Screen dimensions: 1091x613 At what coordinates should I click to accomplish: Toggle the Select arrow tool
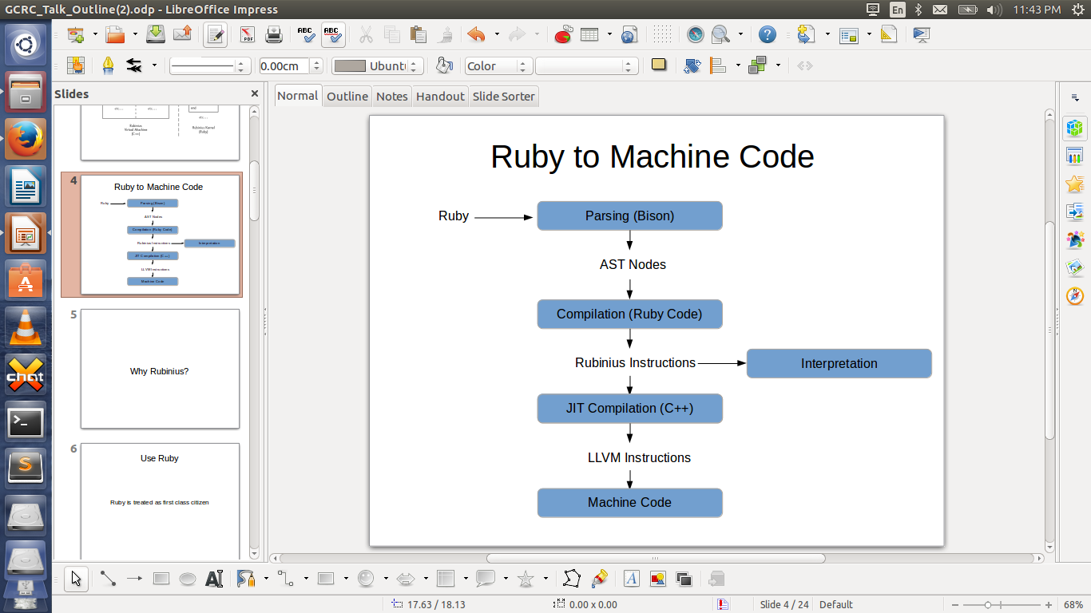76,579
